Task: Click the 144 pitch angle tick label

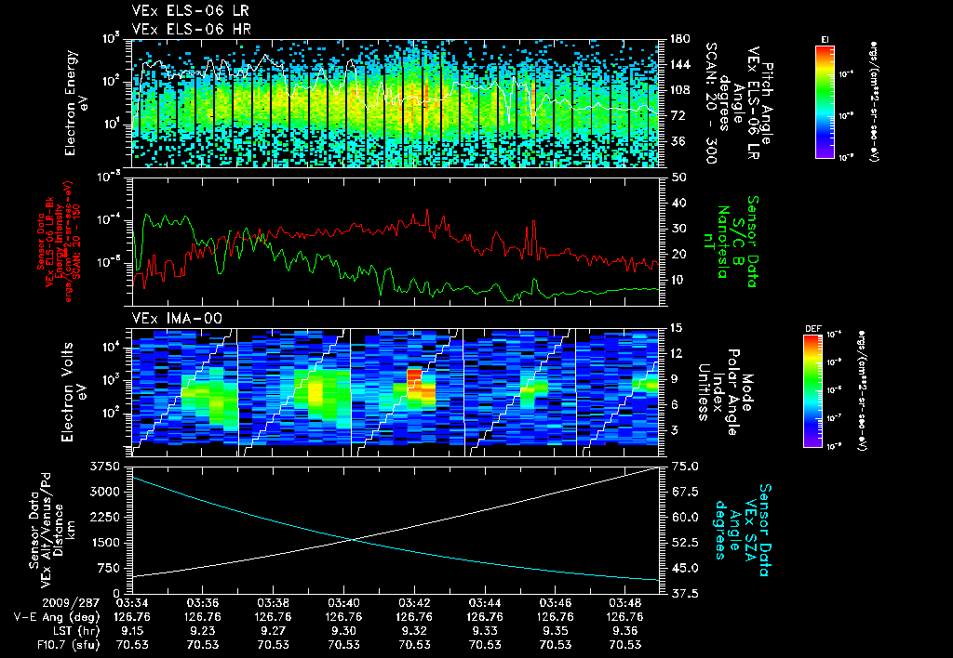Action: [x=678, y=64]
